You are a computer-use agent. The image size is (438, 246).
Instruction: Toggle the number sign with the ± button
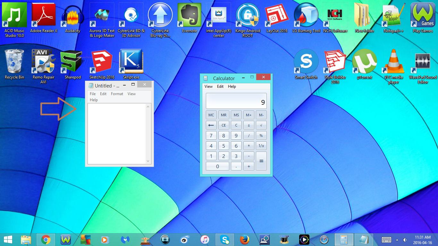click(x=248, y=125)
